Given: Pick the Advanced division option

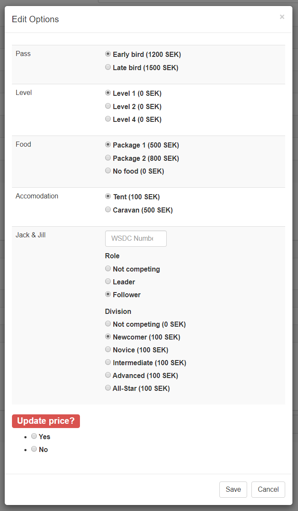Looking at the screenshot, I should pyautogui.click(x=108, y=375).
